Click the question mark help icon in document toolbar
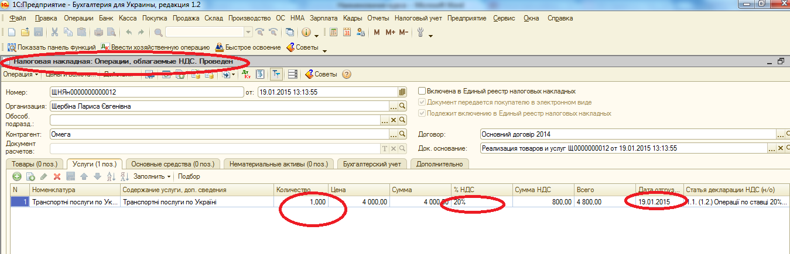 346,74
